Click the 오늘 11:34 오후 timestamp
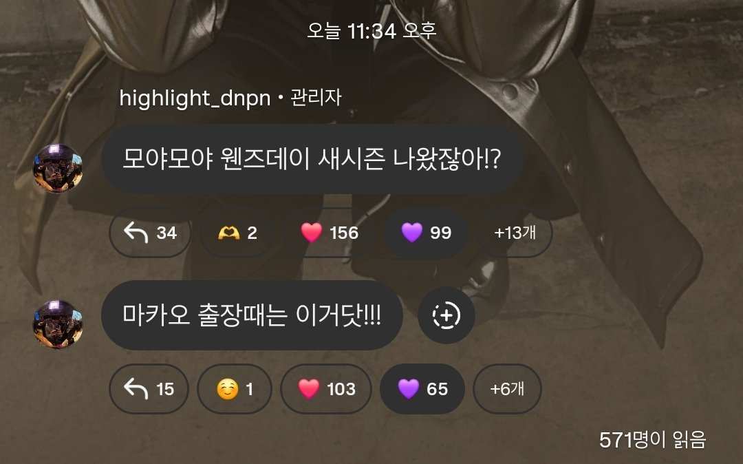Image resolution: width=743 pixels, height=464 pixels. click(x=371, y=31)
